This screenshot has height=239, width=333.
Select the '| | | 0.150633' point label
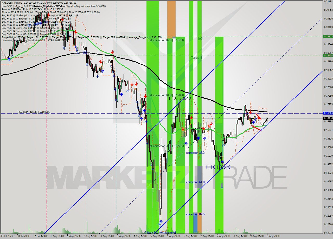tap(218, 167)
